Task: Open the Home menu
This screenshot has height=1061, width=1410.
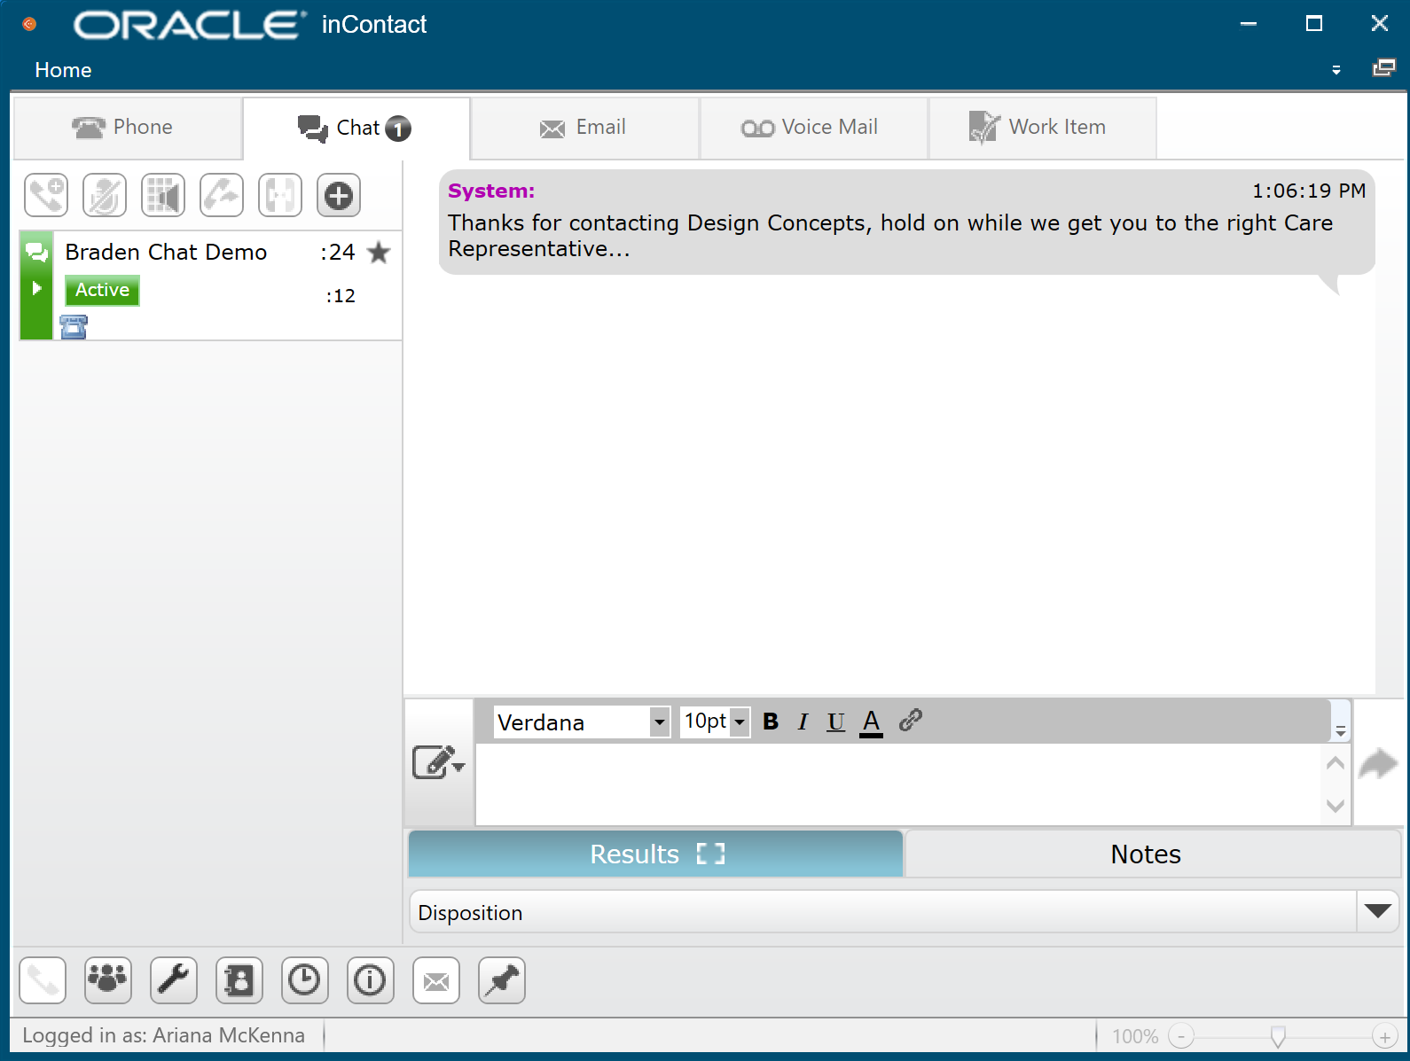Action: 63,70
